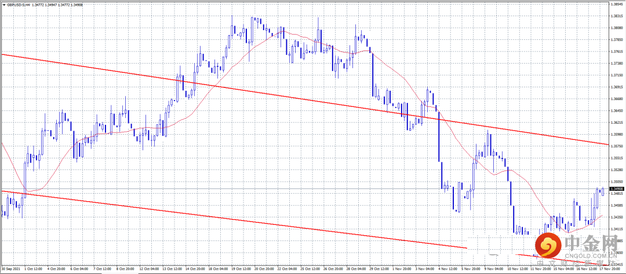Click the 12 Oct 04:00 time label

(148, 269)
